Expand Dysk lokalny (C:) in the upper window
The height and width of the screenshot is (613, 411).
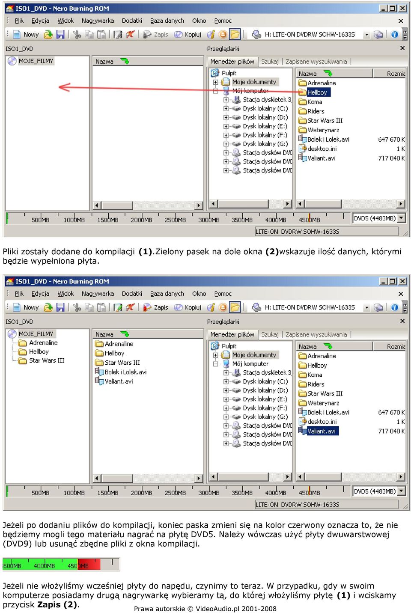pyautogui.click(x=226, y=109)
